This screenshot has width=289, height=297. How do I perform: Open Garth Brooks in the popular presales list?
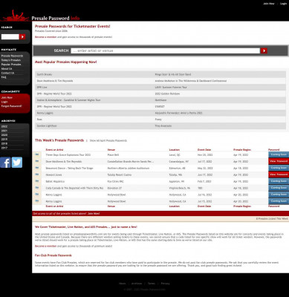point(45,74)
